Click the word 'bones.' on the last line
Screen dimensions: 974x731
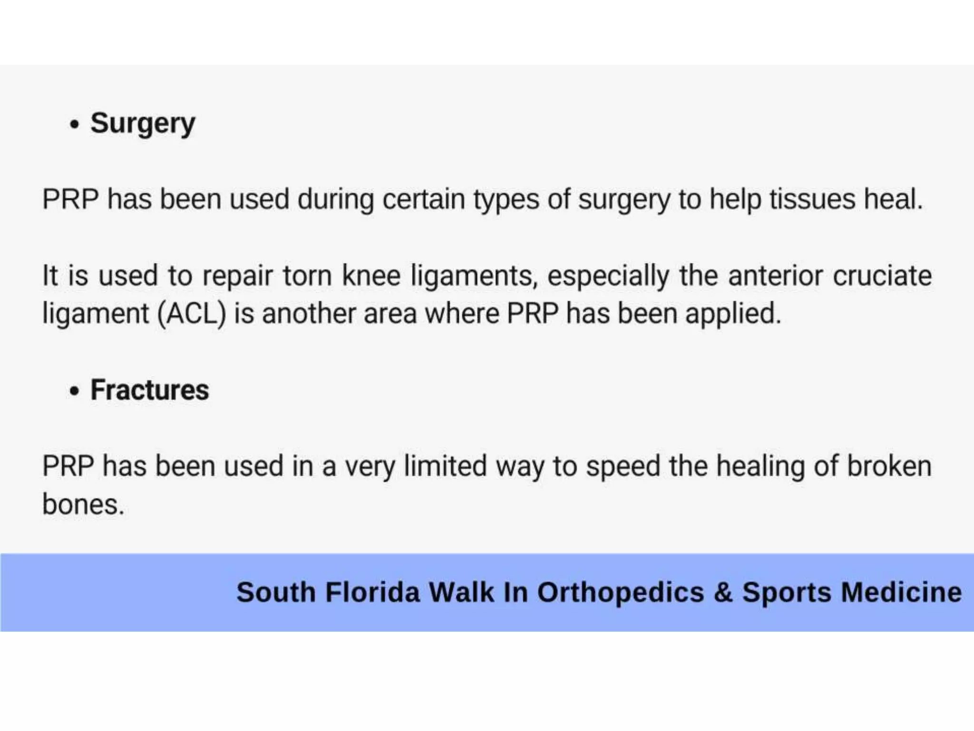[x=83, y=504]
